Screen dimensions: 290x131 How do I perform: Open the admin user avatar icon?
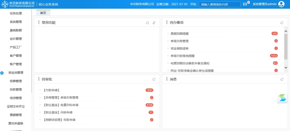pyautogui.click(x=282, y=4)
